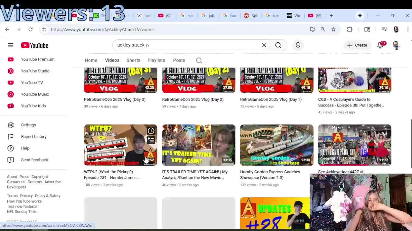
Task: Click the magnifier search button
Action: point(278,45)
